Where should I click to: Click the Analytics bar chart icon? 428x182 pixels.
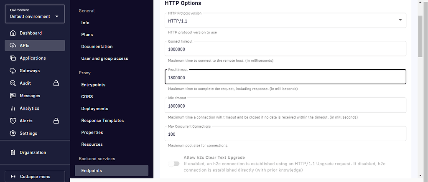[13, 108]
